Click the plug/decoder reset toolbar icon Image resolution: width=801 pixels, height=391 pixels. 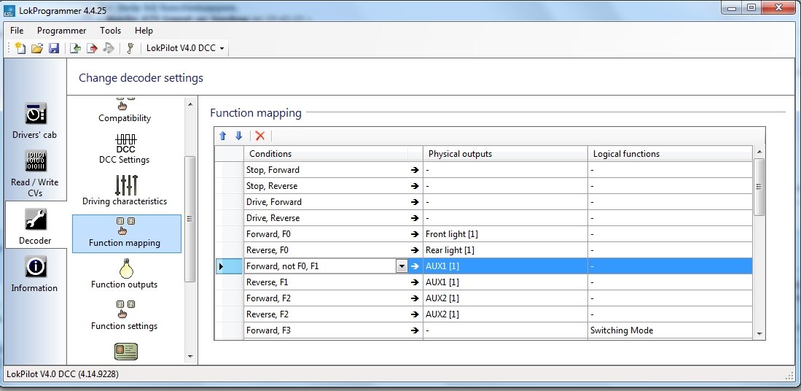point(130,48)
